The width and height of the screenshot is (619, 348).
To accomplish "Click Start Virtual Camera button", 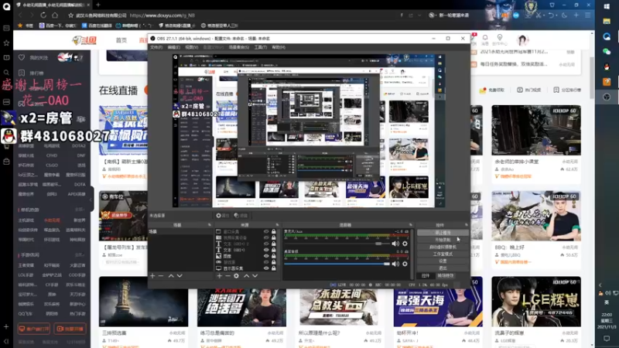I will click(x=443, y=247).
